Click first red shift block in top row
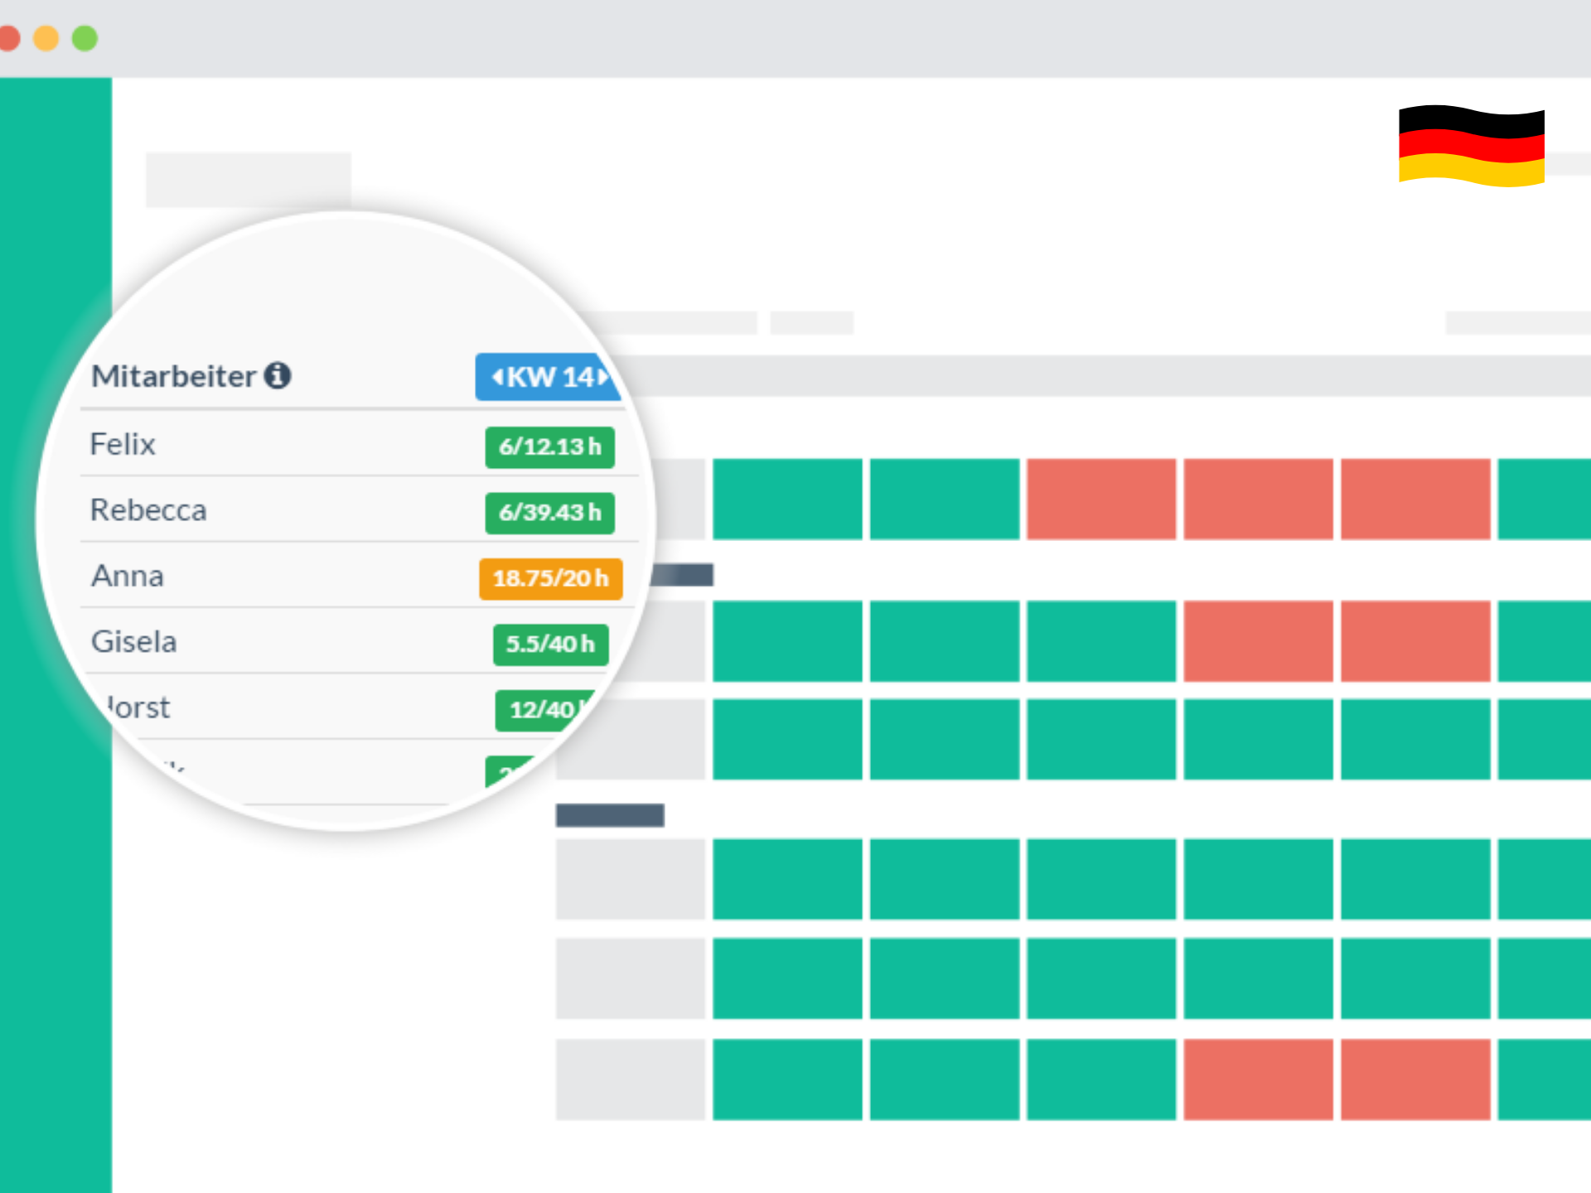Viewport: 1591px width, 1193px height. click(1100, 499)
